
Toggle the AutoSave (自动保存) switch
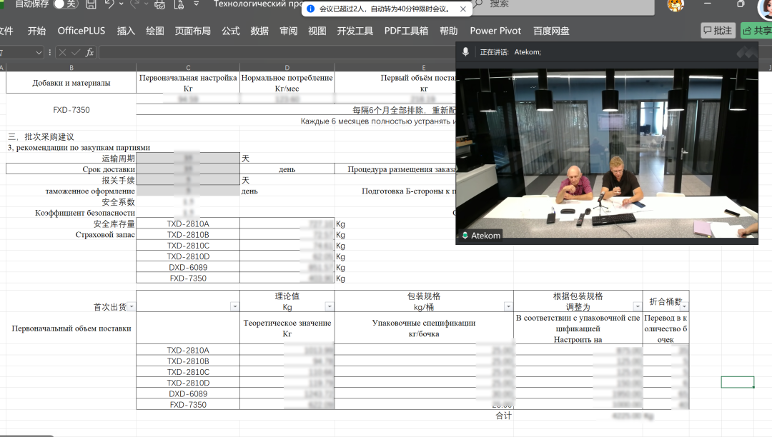(65, 4)
